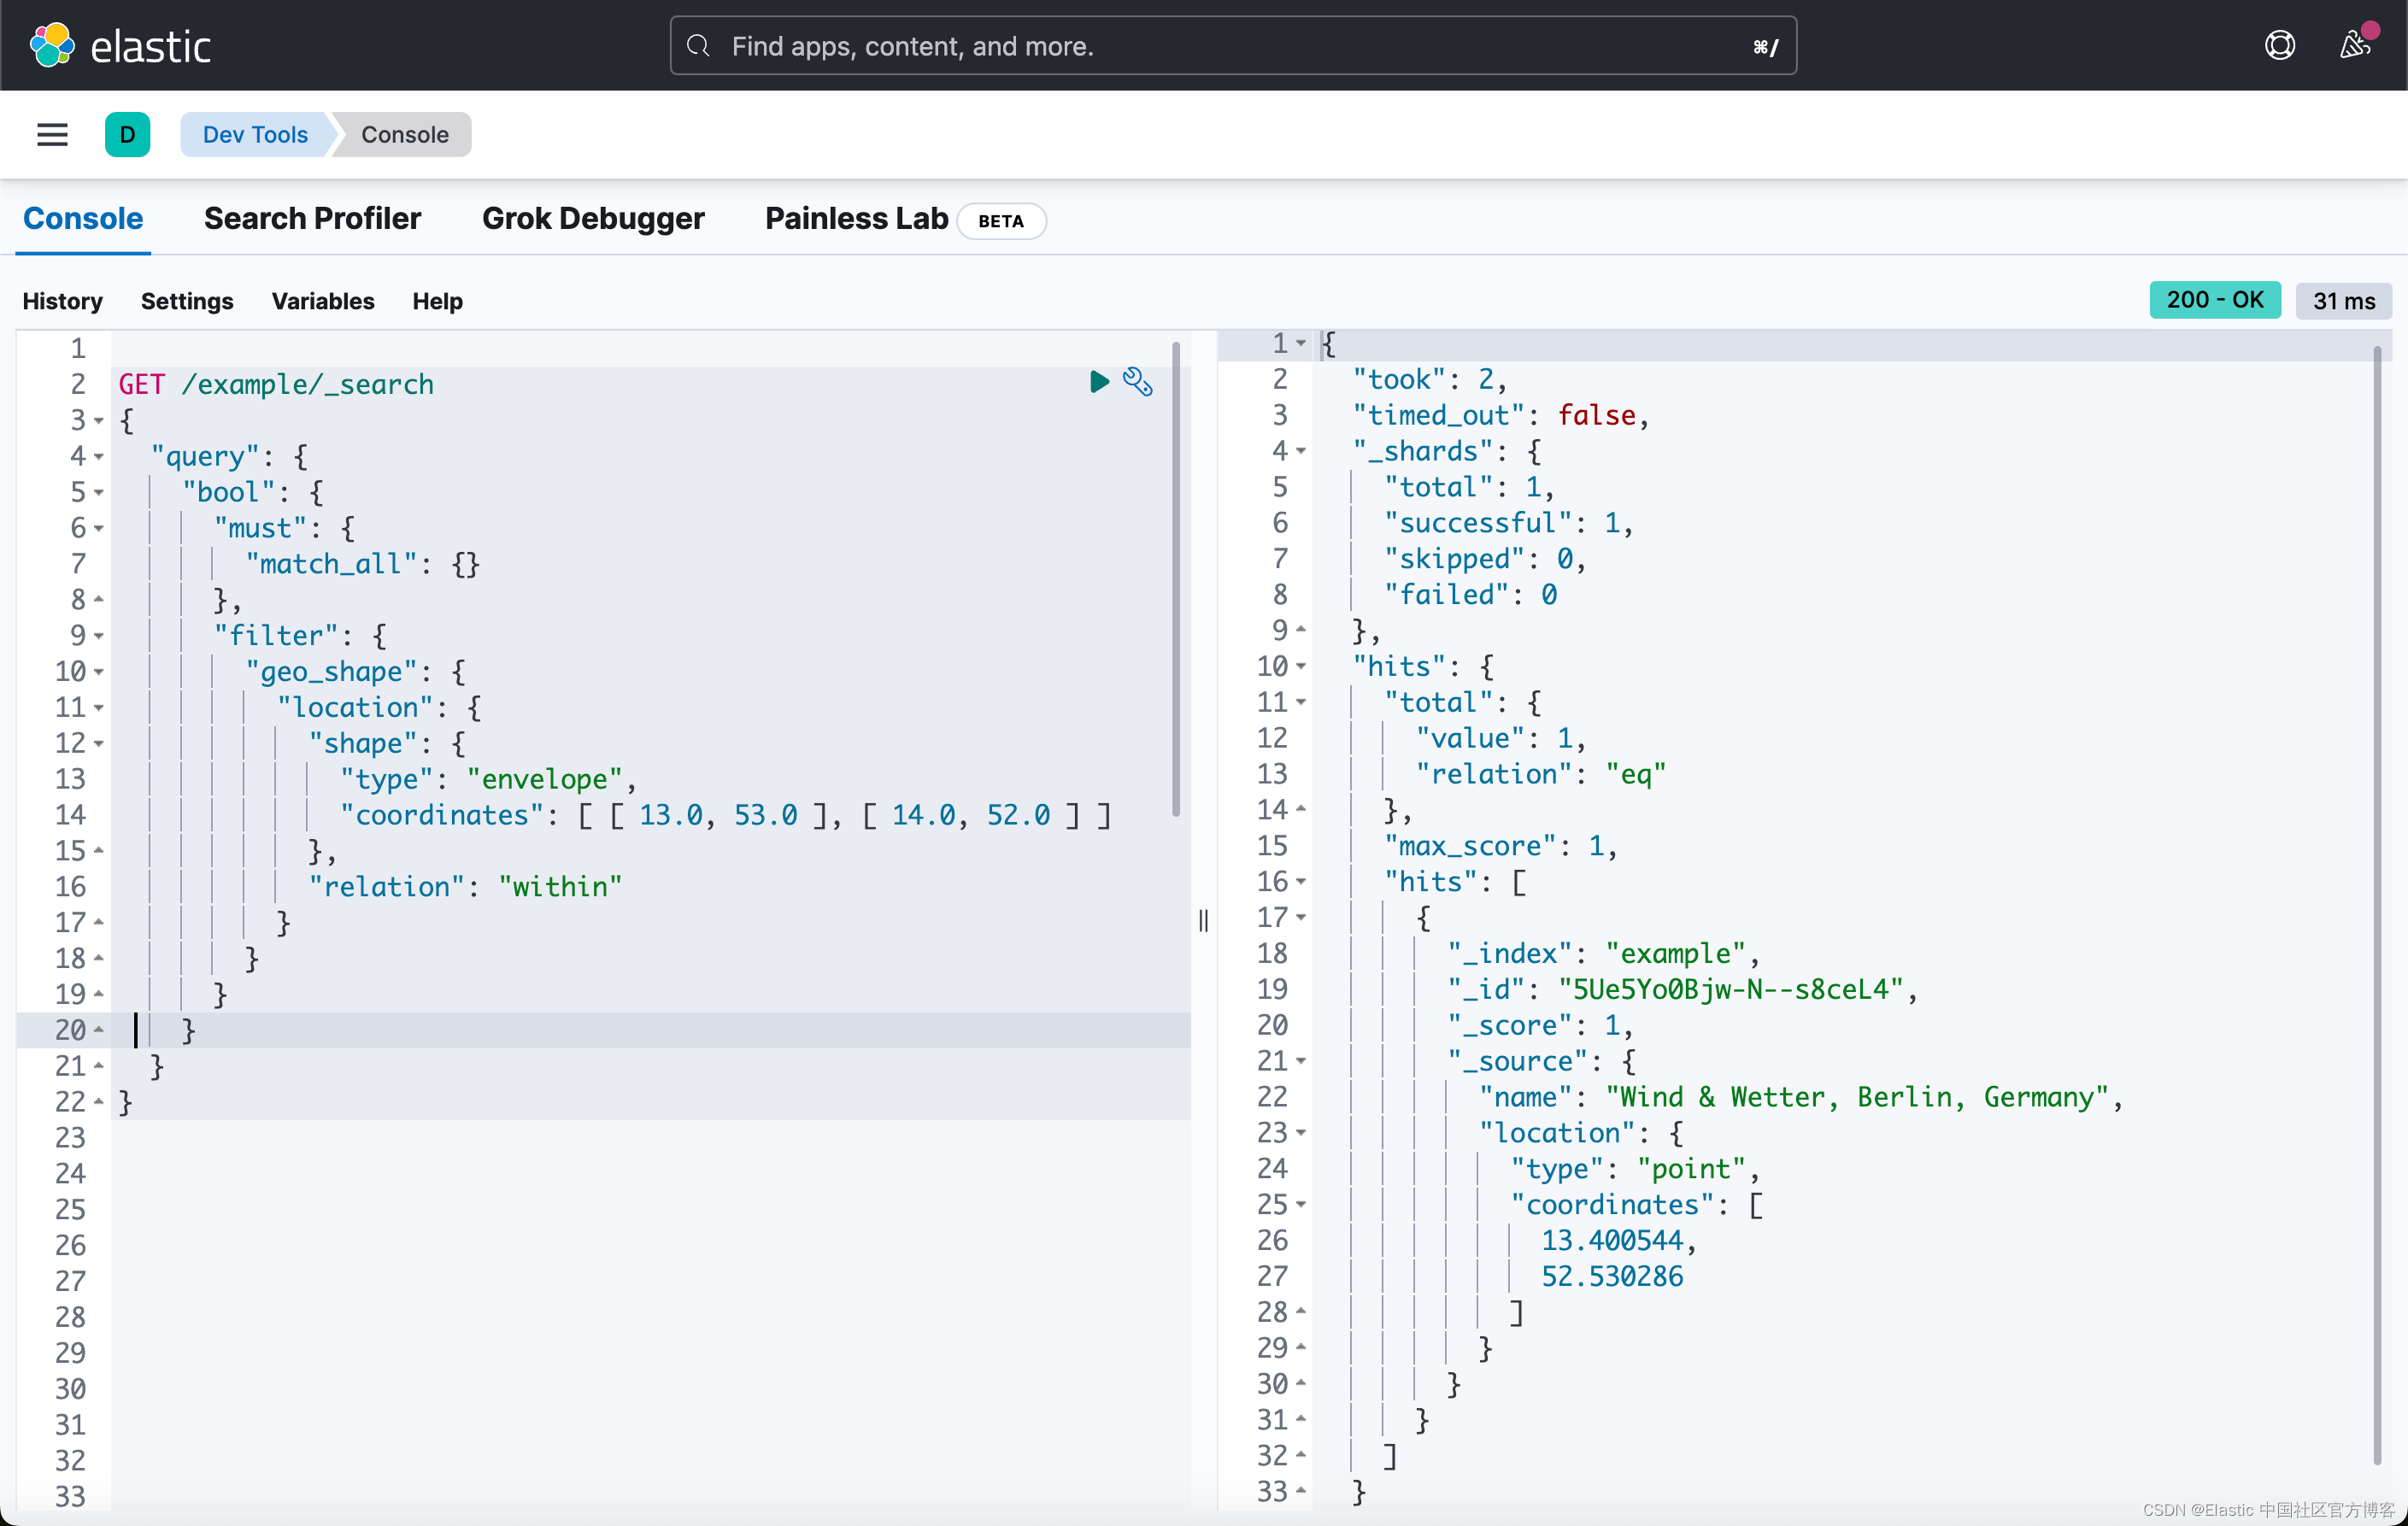This screenshot has width=2408, height=1526.
Task: Open the Elastic help life-buoy icon in header
Action: (2279, 45)
